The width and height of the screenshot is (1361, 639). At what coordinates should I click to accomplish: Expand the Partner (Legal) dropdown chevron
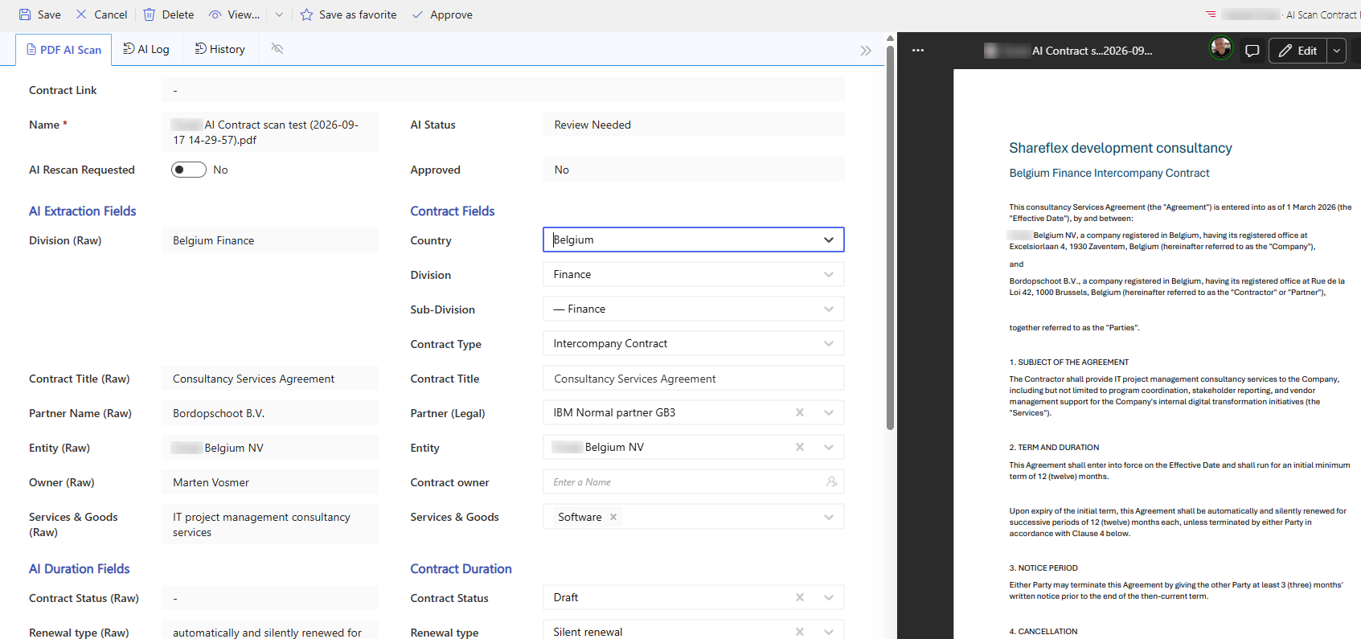829,412
